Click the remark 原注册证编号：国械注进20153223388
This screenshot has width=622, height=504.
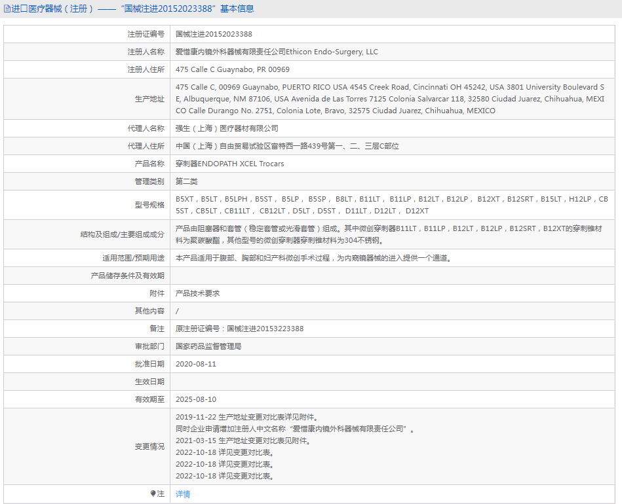click(240, 329)
